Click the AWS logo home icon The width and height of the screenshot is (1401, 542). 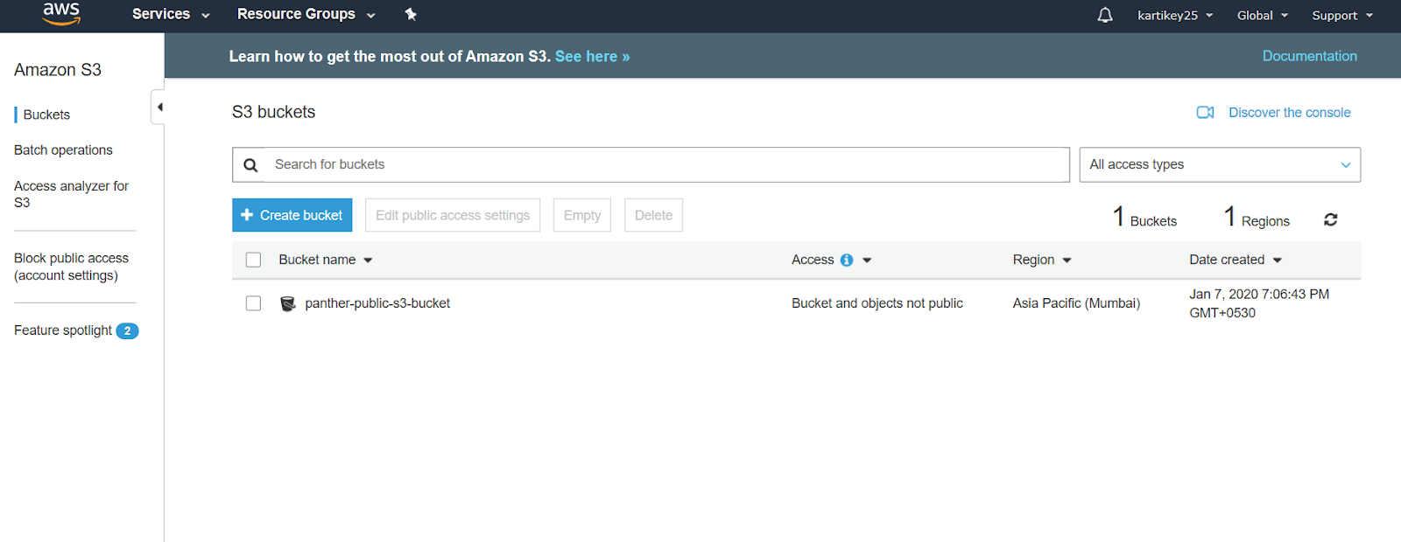(x=61, y=13)
